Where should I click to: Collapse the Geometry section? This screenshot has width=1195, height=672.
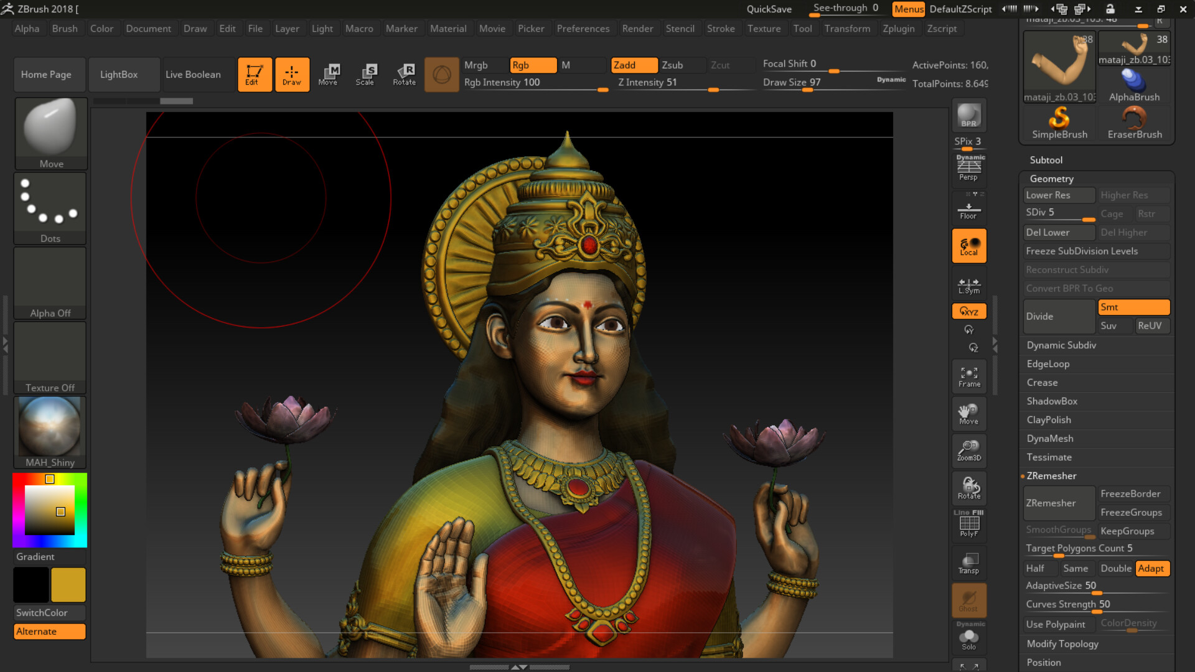click(1052, 179)
